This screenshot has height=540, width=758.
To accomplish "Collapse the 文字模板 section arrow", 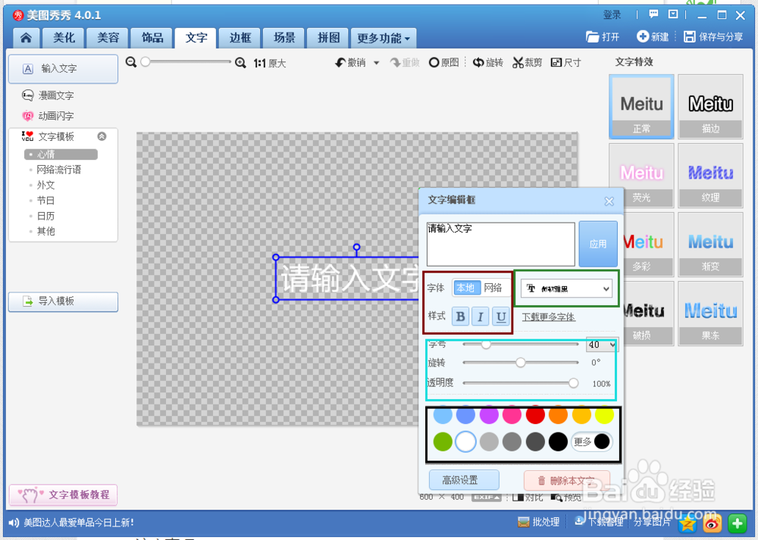I will (x=102, y=136).
